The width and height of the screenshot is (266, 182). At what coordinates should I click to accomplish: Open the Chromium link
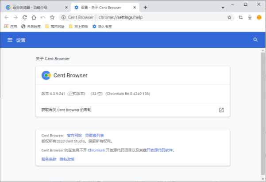(96, 150)
